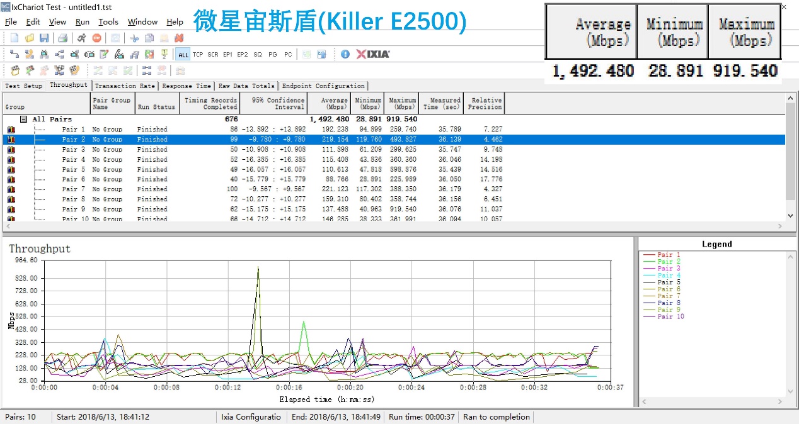Click the chart icon beside Pair 1

click(11, 130)
